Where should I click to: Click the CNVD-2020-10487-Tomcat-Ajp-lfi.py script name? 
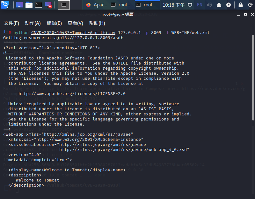73,33
